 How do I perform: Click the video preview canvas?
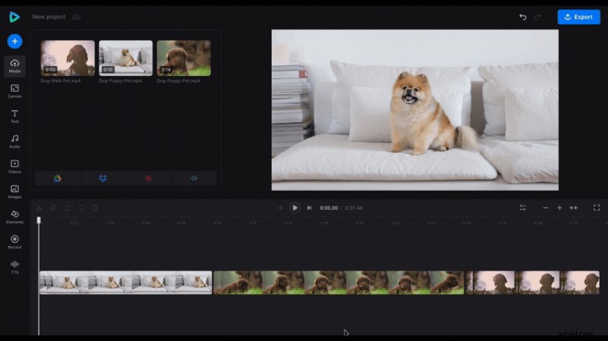pos(415,110)
